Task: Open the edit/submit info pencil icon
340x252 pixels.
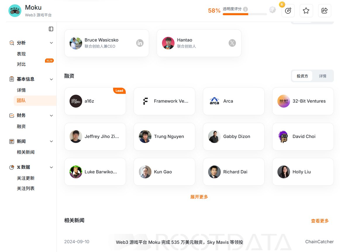Action: 288,11
